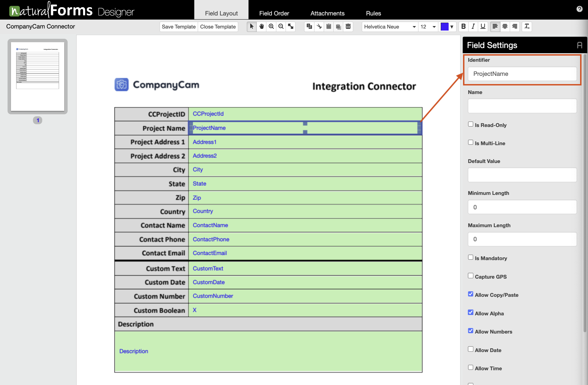
Task: Click the delete trash icon
Action: click(348, 26)
